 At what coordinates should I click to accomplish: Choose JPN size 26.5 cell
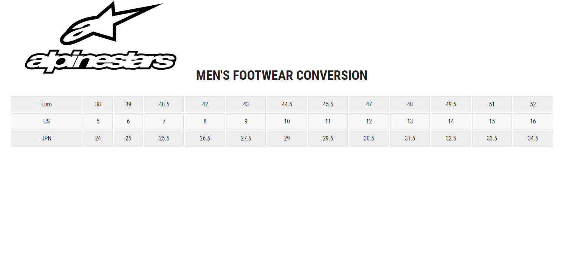point(205,139)
